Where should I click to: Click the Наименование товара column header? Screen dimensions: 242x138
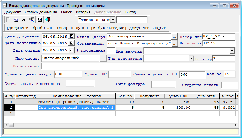pyautogui.click(x=77, y=96)
